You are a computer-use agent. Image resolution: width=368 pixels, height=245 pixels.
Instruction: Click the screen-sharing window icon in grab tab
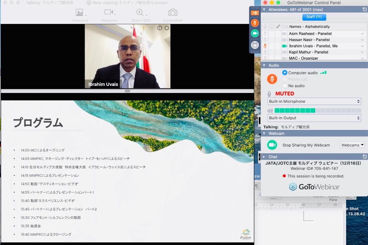pos(255,45)
